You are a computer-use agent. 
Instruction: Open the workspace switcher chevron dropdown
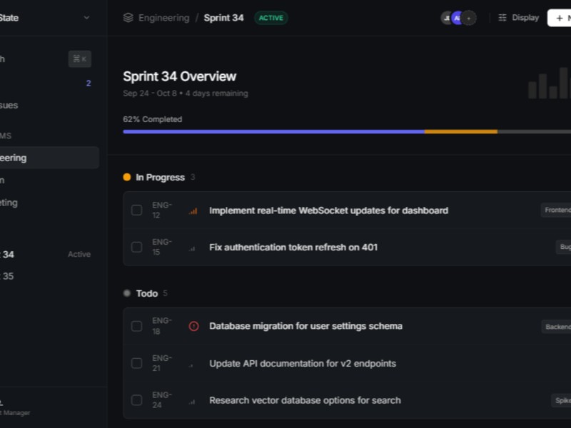[x=87, y=18]
